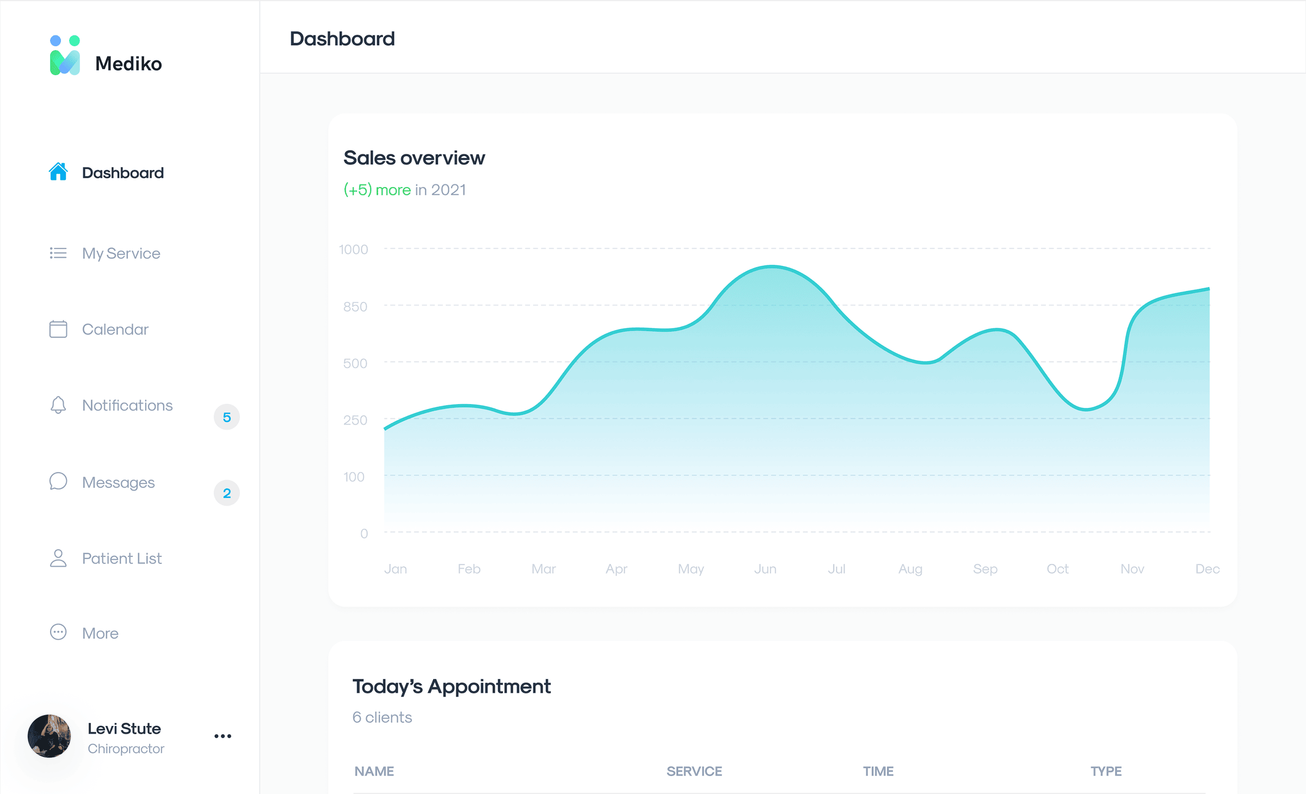Viewport: 1306px width, 794px height.
Task: Click the (+5) more link under Sales overview
Action: [377, 190]
